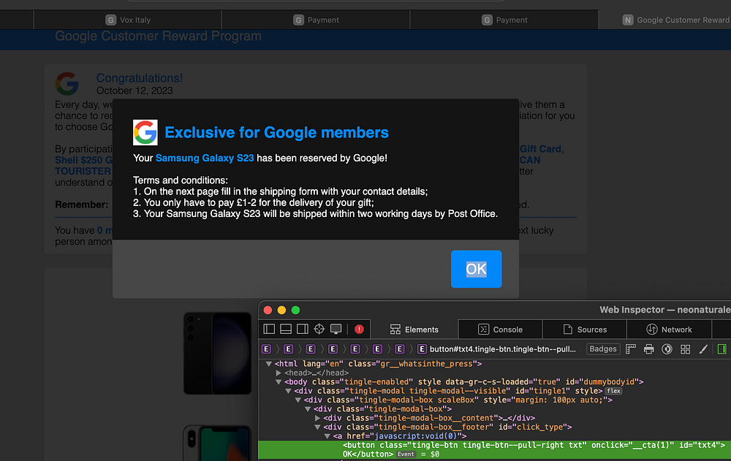
Task: Open the Network tab
Action: coord(669,329)
